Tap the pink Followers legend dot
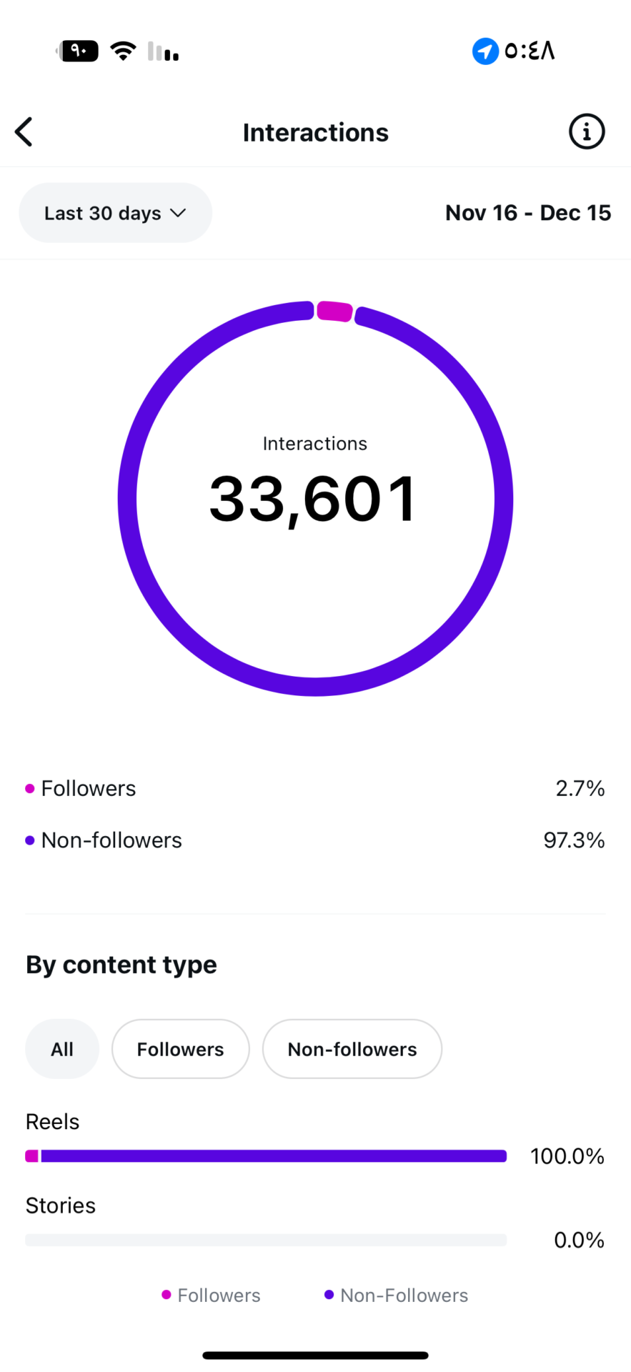The width and height of the screenshot is (631, 1372). click(x=30, y=789)
